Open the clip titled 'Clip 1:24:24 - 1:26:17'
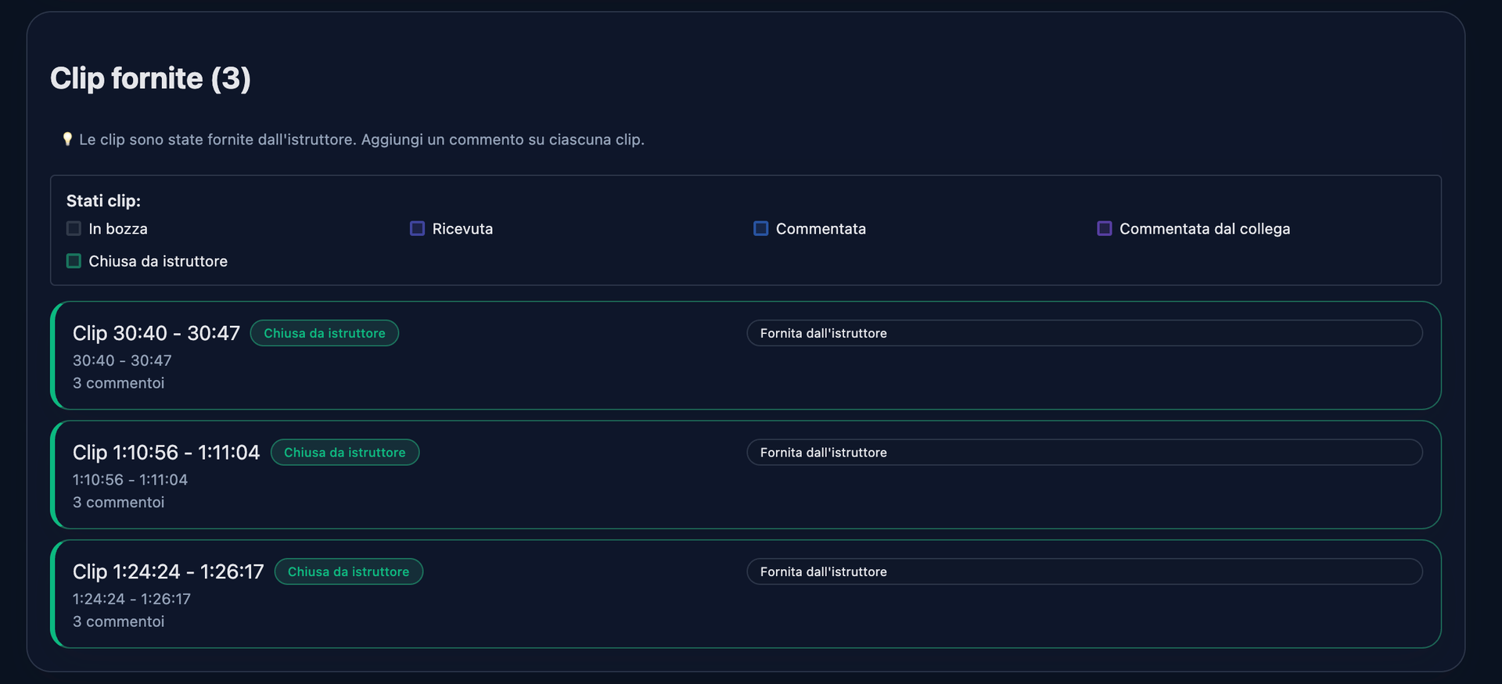The image size is (1502, 684). pos(168,571)
